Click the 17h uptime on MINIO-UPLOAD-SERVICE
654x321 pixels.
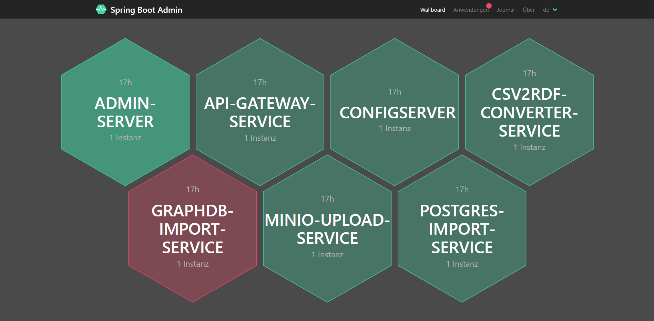[x=327, y=199]
